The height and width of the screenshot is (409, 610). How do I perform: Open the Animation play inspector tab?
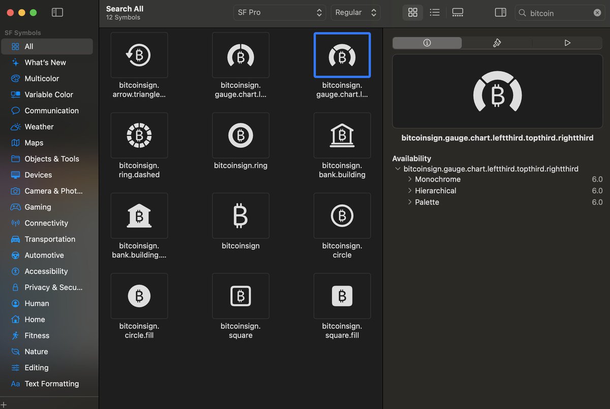(x=567, y=43)
